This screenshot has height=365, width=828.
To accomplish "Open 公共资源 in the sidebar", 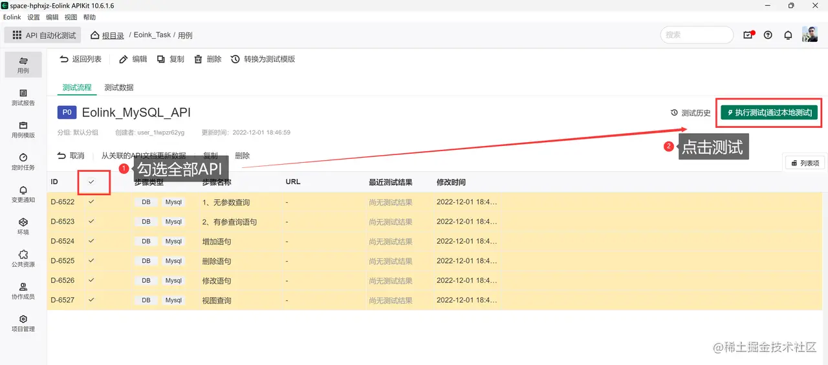I will [23, 258].
